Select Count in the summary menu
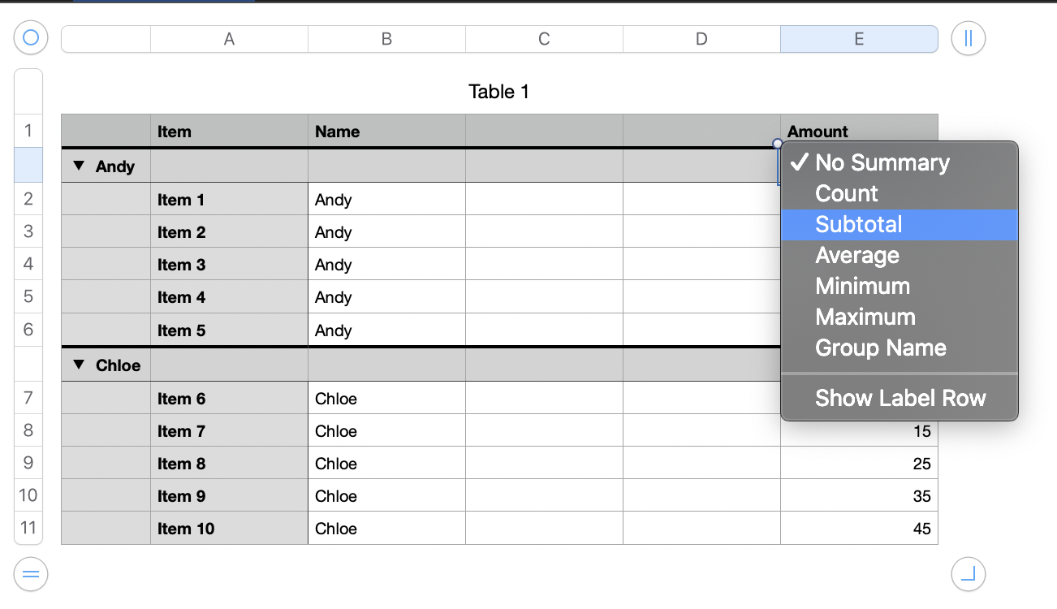This screenshot has width=1057, height=609. 847,194
